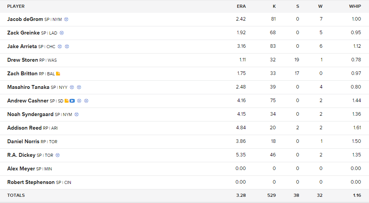Sort the table by ERA column header
The image size is (369, 203).
pos(241,6)
